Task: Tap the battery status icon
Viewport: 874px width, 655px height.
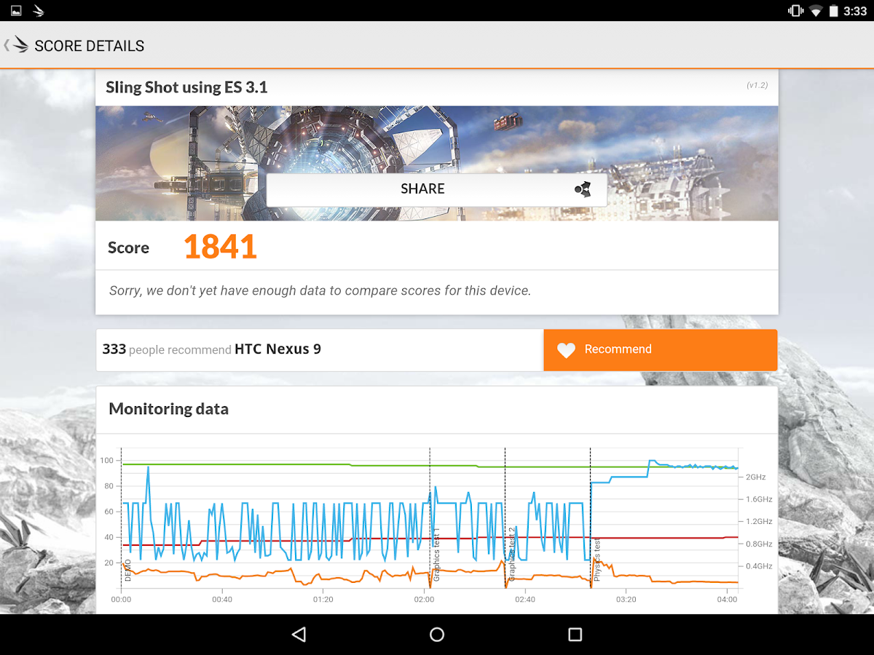Action: click(x=833, y=11)
